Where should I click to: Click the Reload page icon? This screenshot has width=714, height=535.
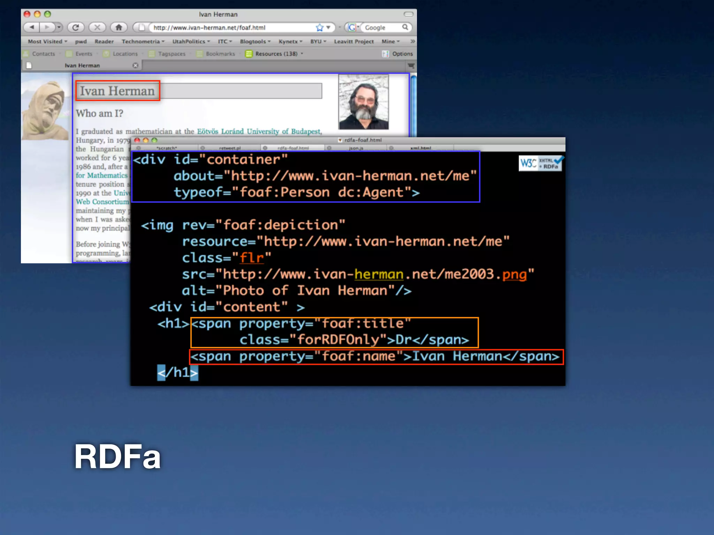point(76,27)
